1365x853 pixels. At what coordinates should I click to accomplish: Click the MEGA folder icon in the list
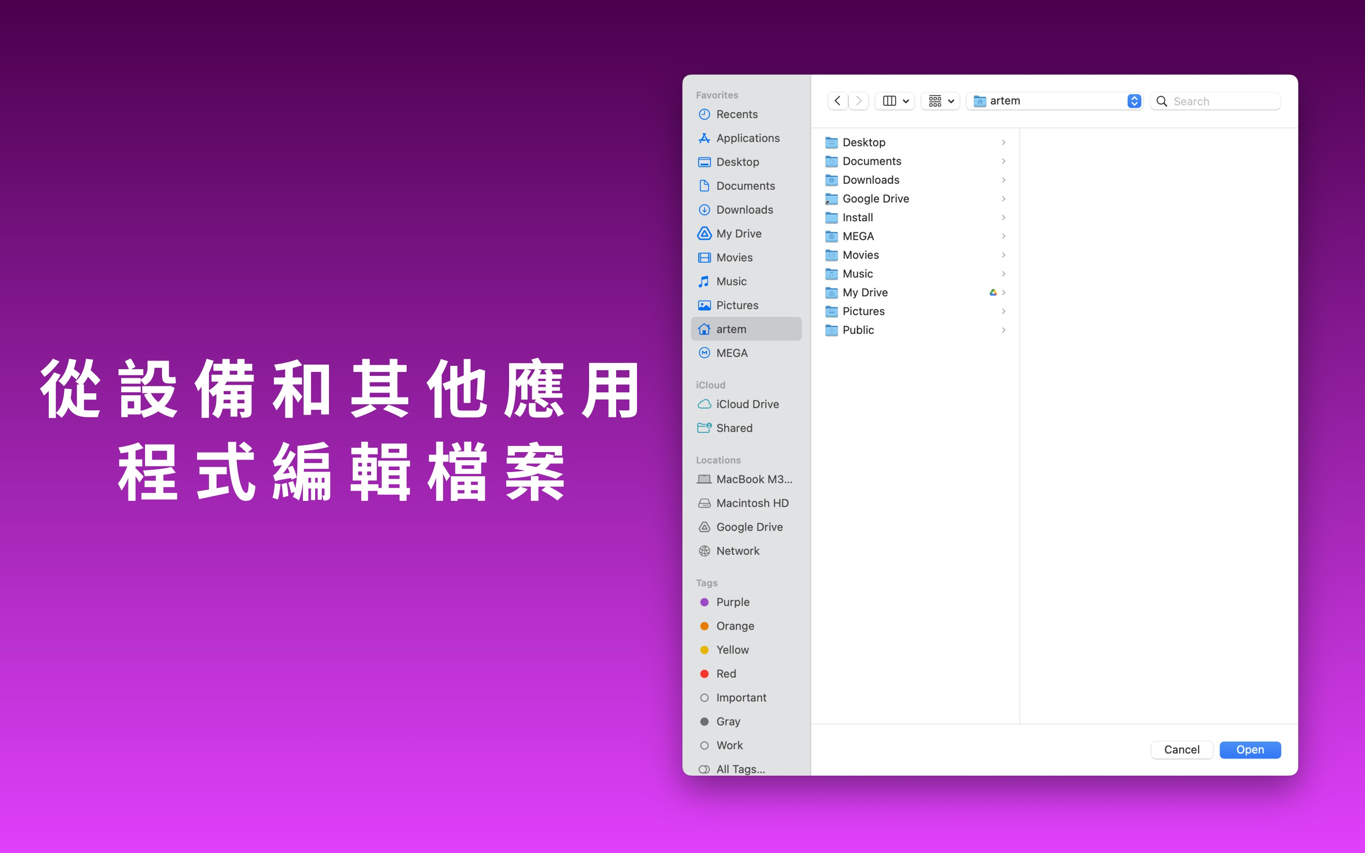(x=831, y=236)
